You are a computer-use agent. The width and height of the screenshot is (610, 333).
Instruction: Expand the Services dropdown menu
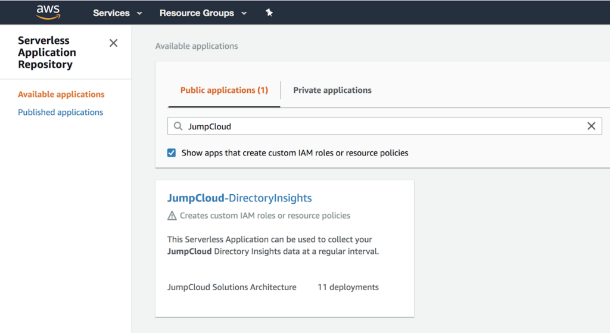(x=117, y=13)
